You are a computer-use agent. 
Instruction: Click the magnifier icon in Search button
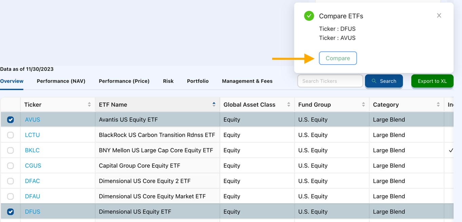coord(374,81)
